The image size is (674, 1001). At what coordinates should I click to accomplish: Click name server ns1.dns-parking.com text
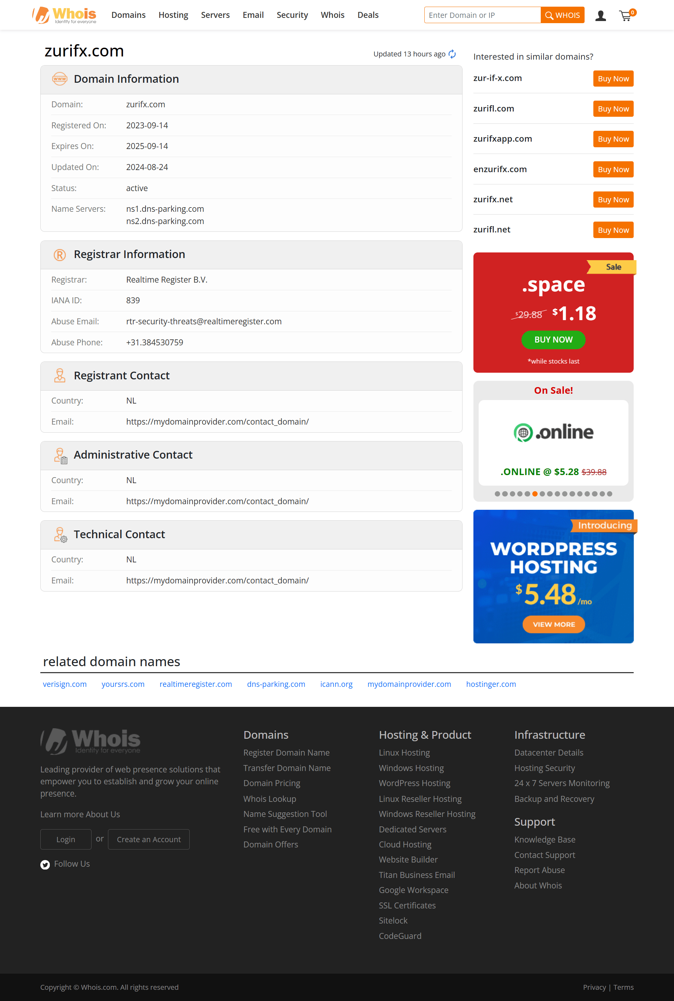tap(165, 209)
